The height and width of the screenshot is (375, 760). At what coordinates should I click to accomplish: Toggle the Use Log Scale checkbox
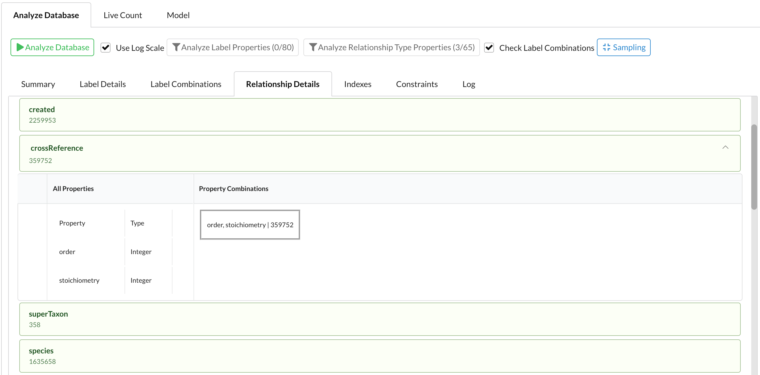106,48
